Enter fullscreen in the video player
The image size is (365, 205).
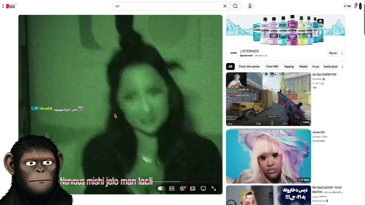[x=214, y=188]
